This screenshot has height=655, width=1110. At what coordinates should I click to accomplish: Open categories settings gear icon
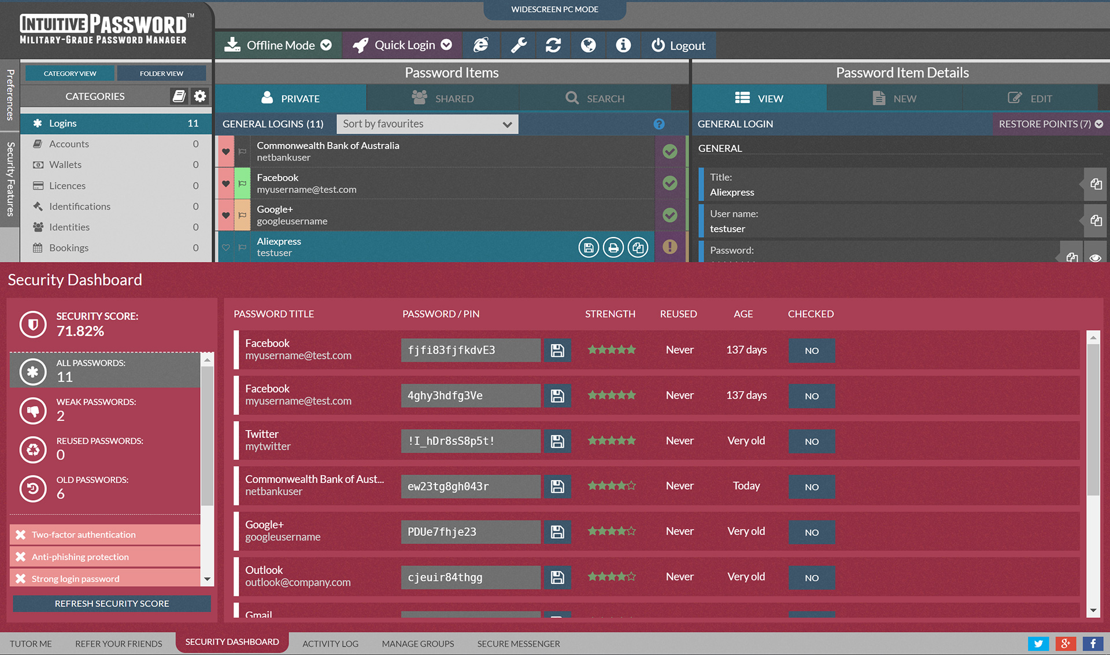[x=200, y=96]
